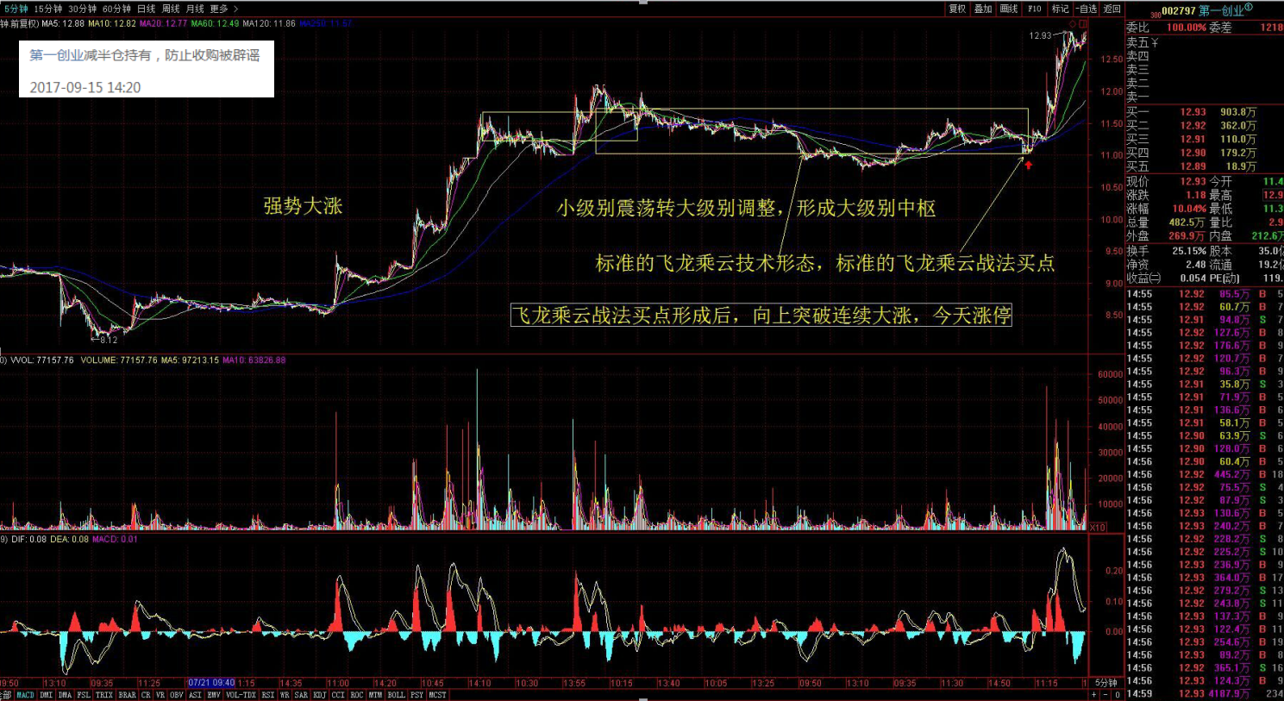Click the red buy-point arrow marker
Screen dimensions: 1284x701
pyautogui.click(x=1028, y=165)
